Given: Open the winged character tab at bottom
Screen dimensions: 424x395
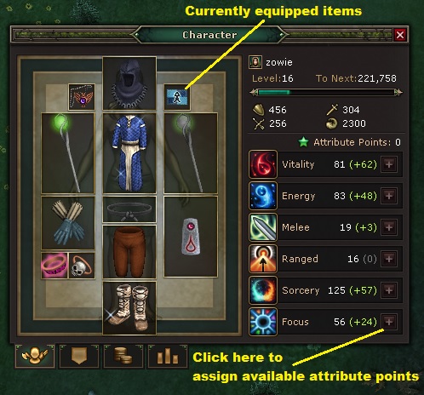Looking at the screenshot, I should pos(35,356).
